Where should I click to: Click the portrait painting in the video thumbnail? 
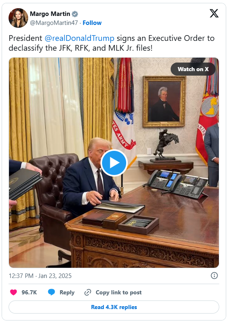click(164, 101)
